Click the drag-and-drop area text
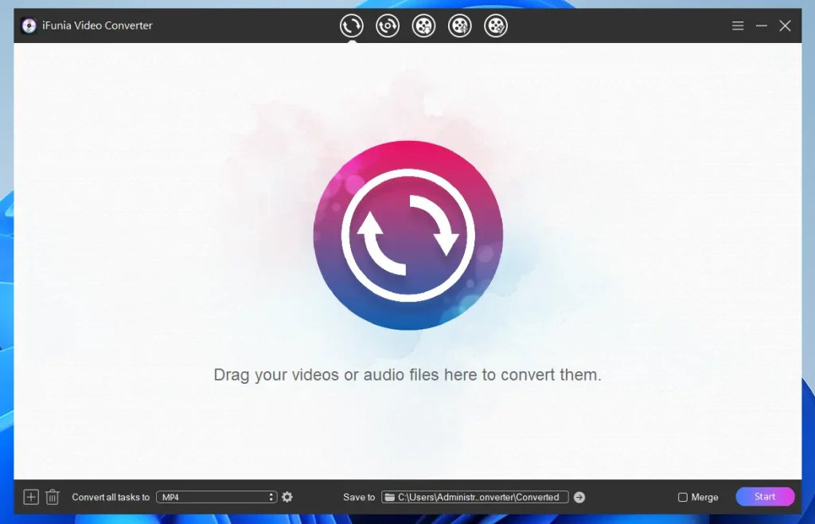 tap(407, 374)
